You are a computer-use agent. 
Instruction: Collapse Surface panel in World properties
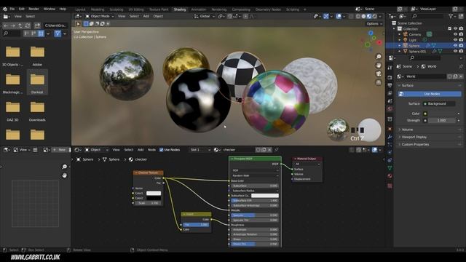point(407,86)
